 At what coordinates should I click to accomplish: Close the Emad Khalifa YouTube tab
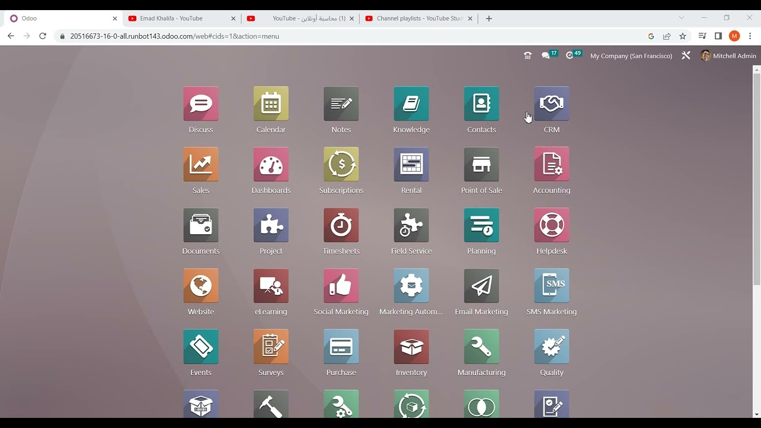pos(233,18)
